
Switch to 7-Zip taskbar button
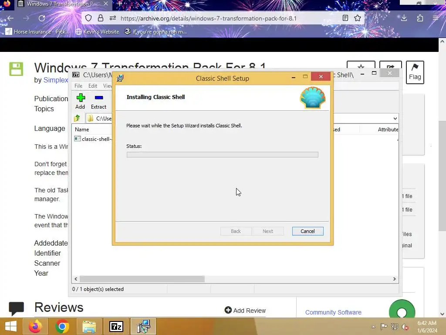point(116,326)
